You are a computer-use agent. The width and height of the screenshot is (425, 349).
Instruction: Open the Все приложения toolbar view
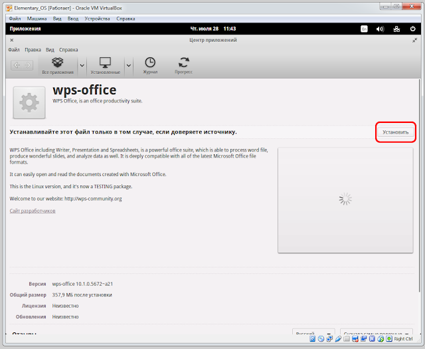pyautogui.click(x=58, y=66)
